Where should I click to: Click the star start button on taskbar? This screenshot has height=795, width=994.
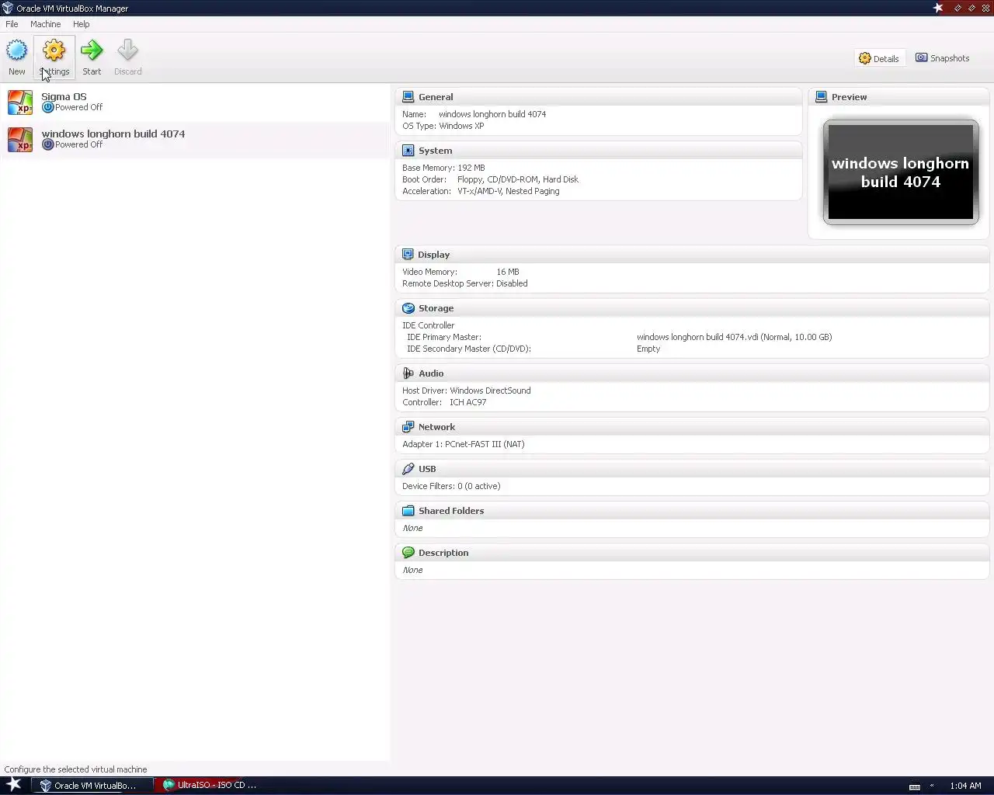click(x=14, y=784)
